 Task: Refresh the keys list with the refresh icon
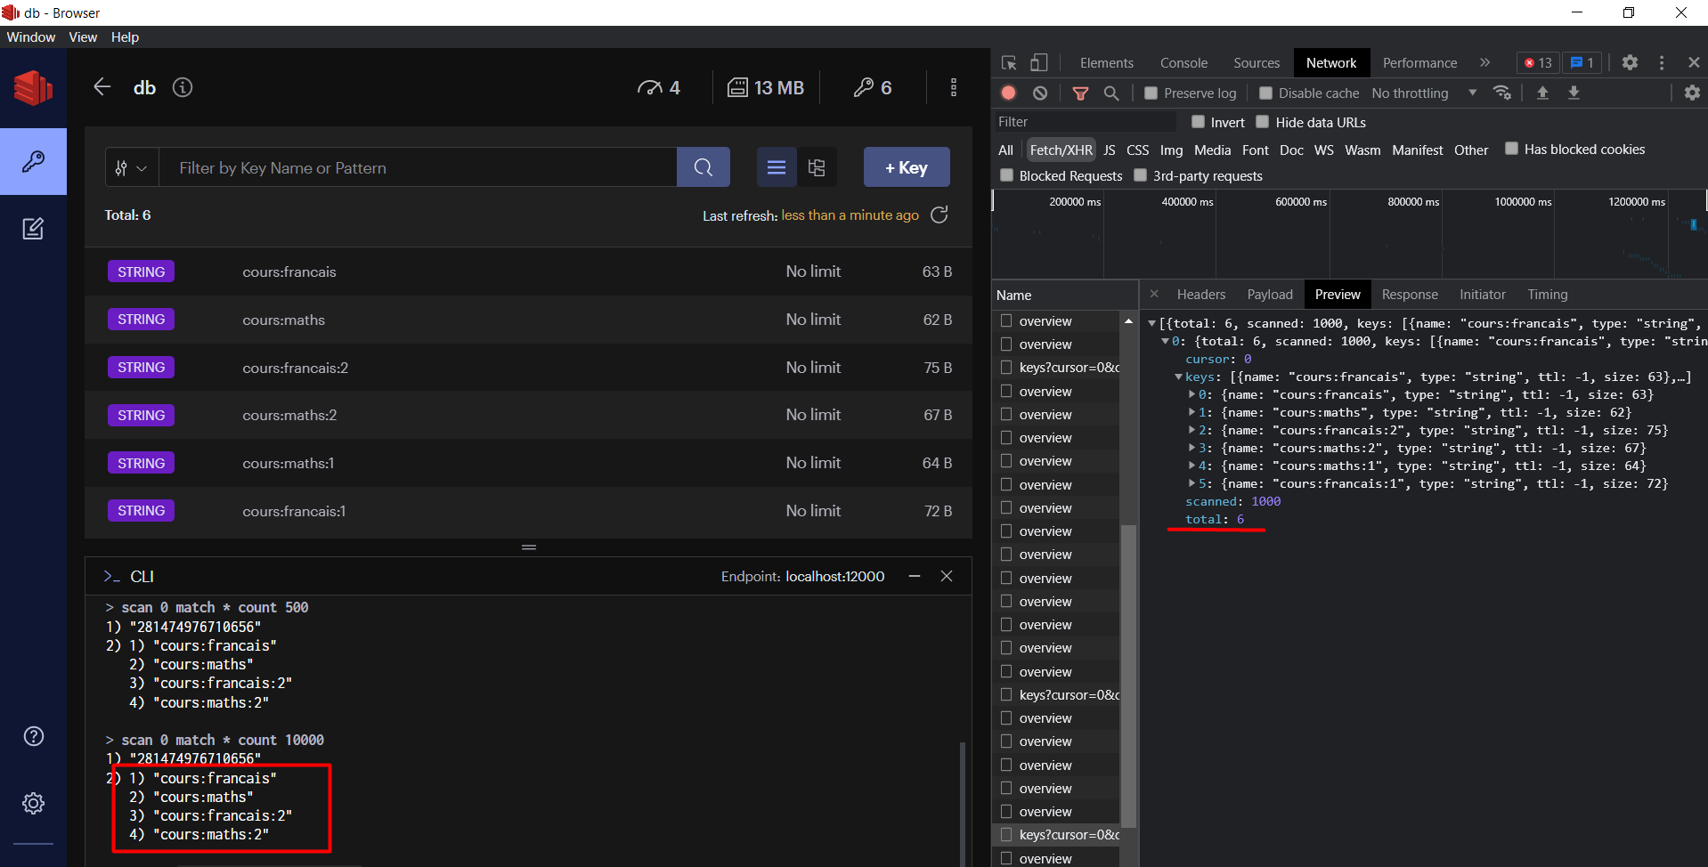(939, 215)
